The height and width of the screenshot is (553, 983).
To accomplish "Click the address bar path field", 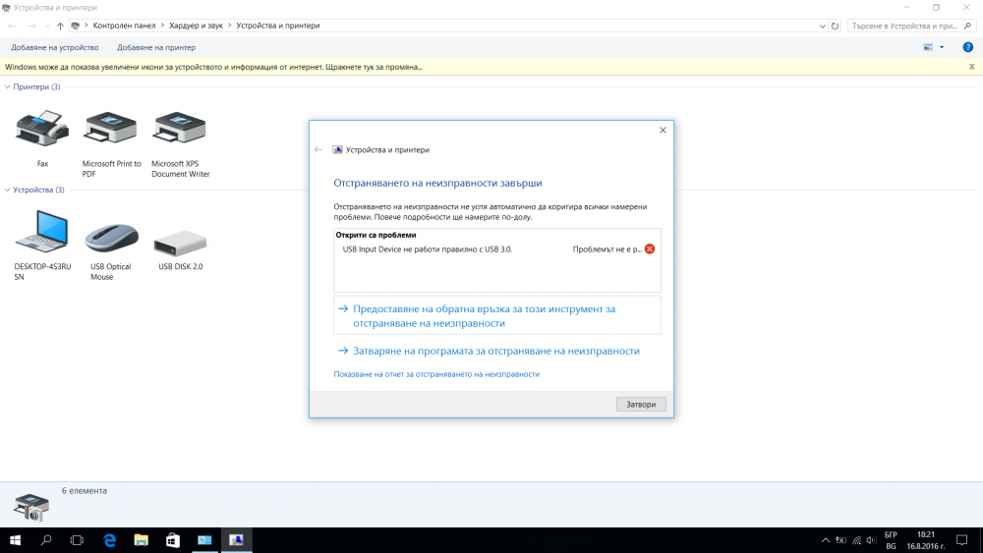I will pos(445,26).
